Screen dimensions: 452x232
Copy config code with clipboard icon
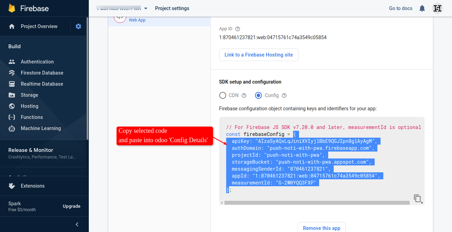pyautogui.click(x=417, y=198)
